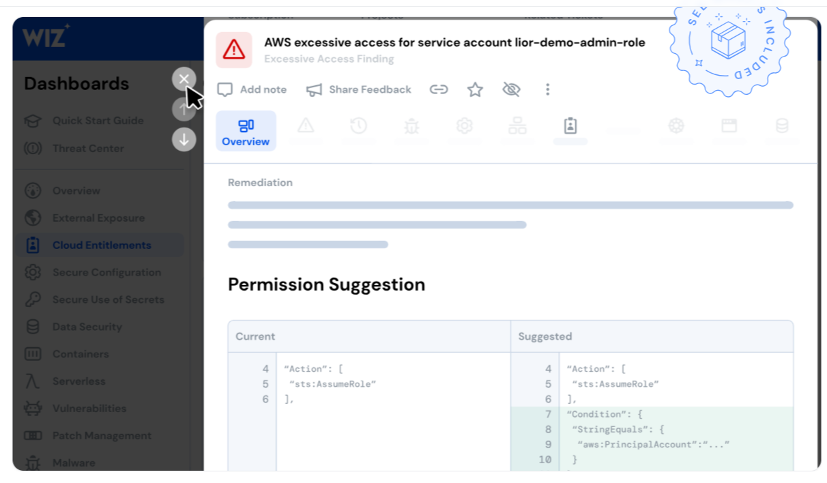Open the hierarchy diagram tab
The width and height of the screenshot is (827, 483).
517,126
